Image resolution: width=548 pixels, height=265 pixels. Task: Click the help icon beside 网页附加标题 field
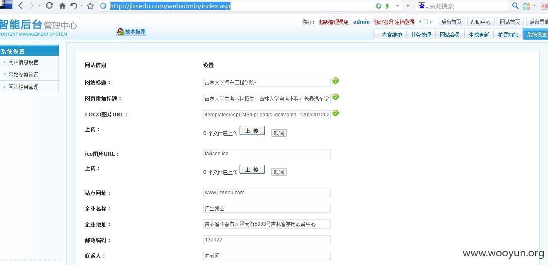pyautogui.click(x=336, y=96)
